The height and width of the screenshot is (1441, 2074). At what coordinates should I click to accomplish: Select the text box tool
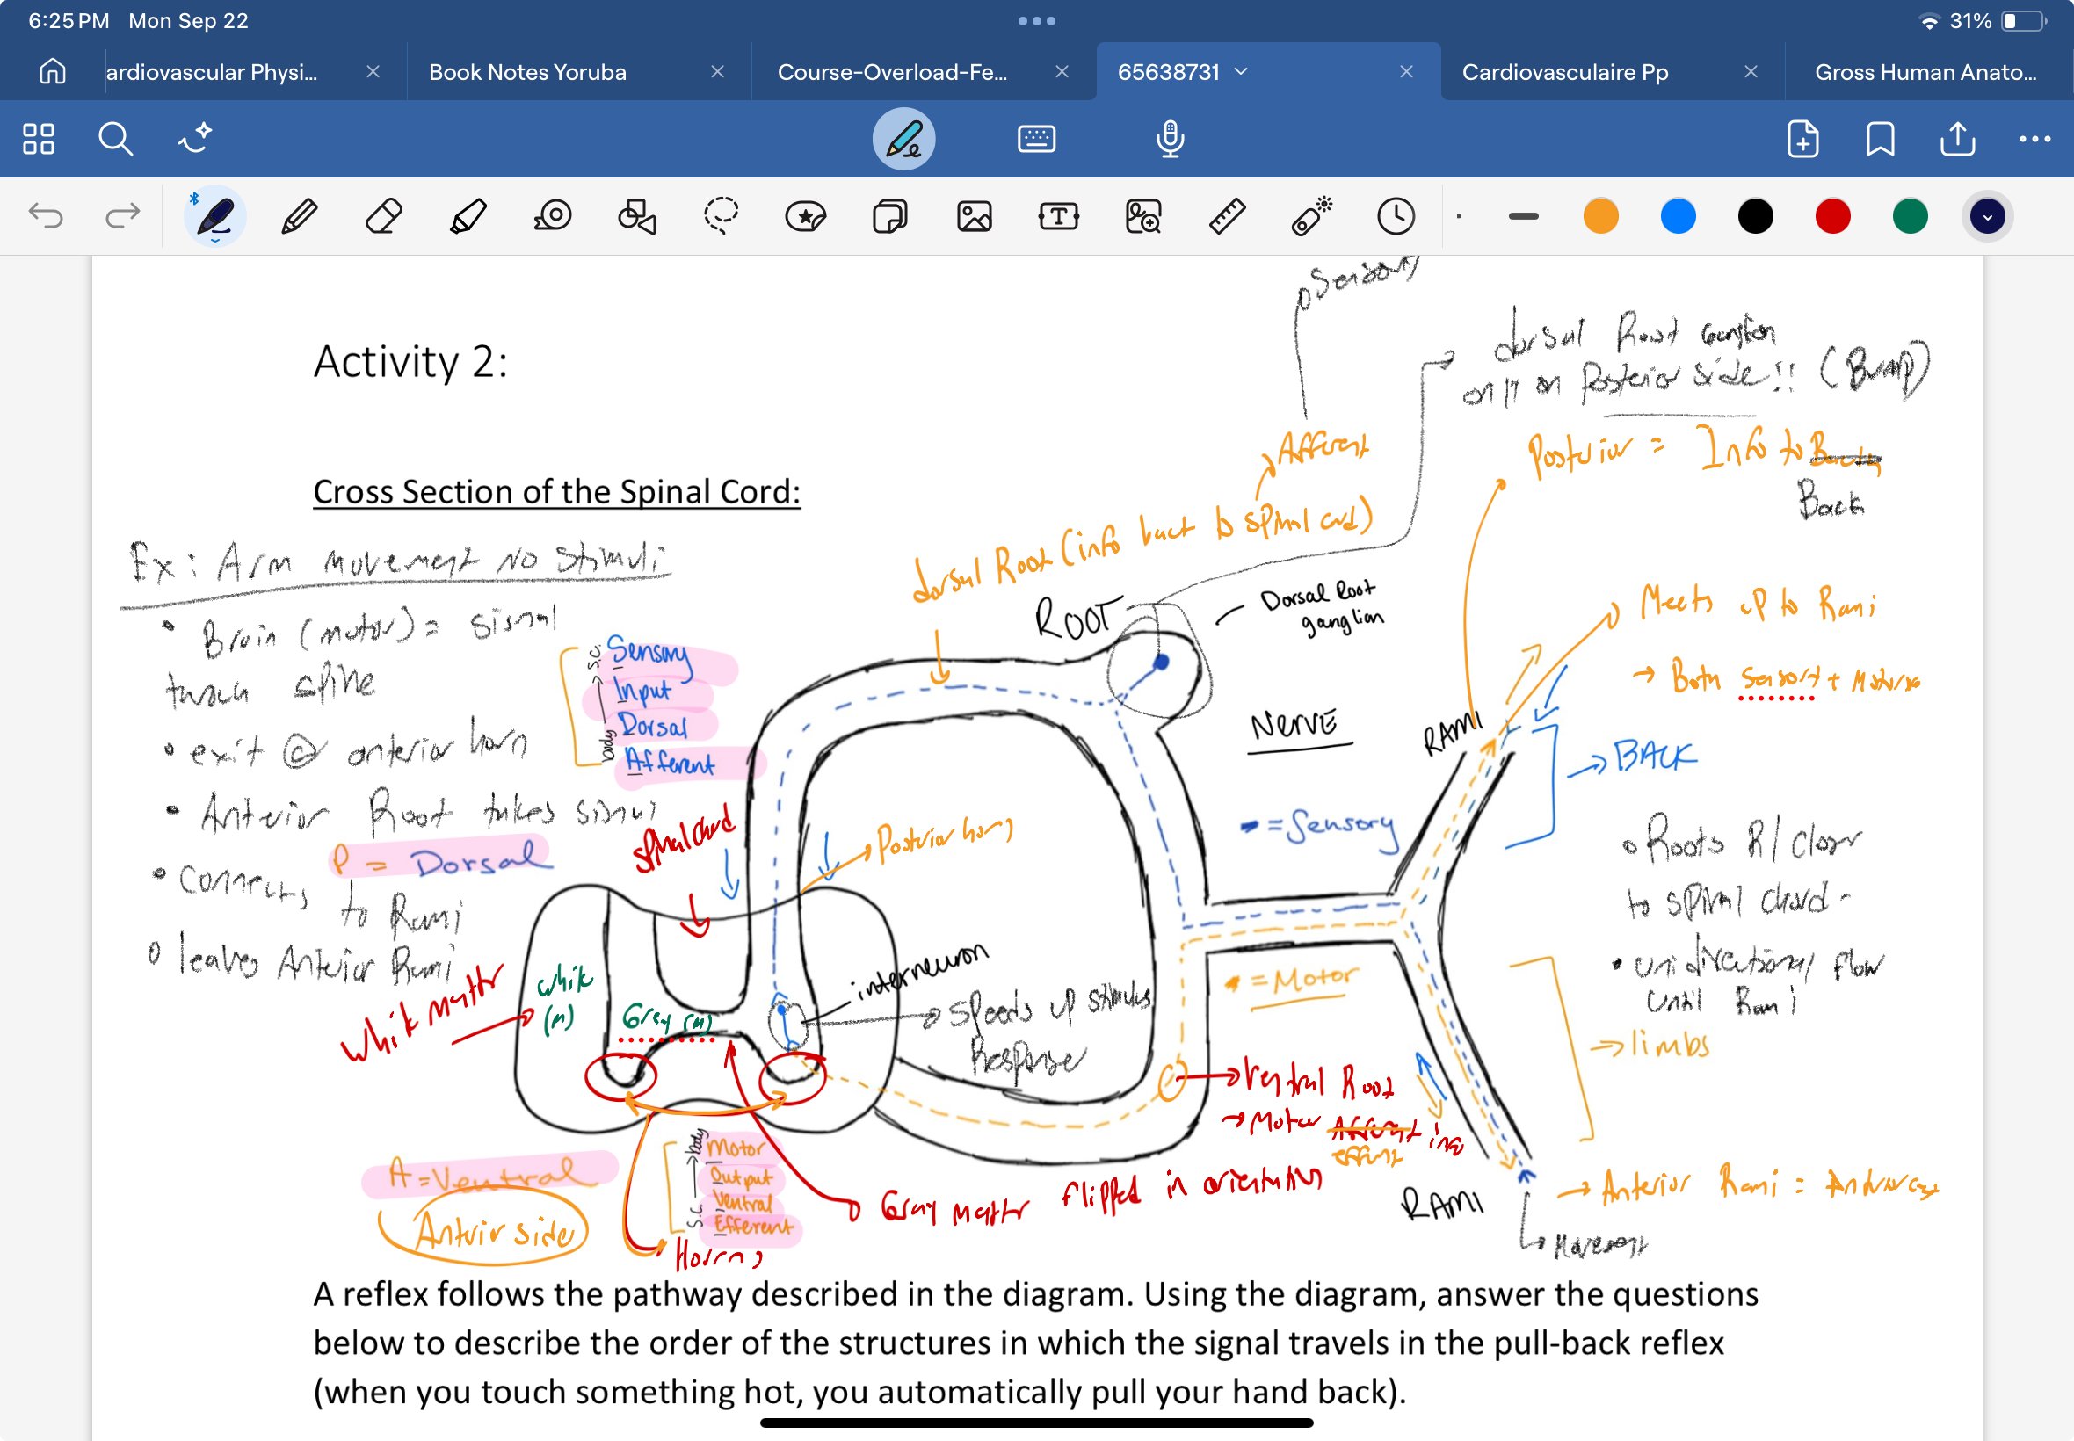pos(1058,217)
